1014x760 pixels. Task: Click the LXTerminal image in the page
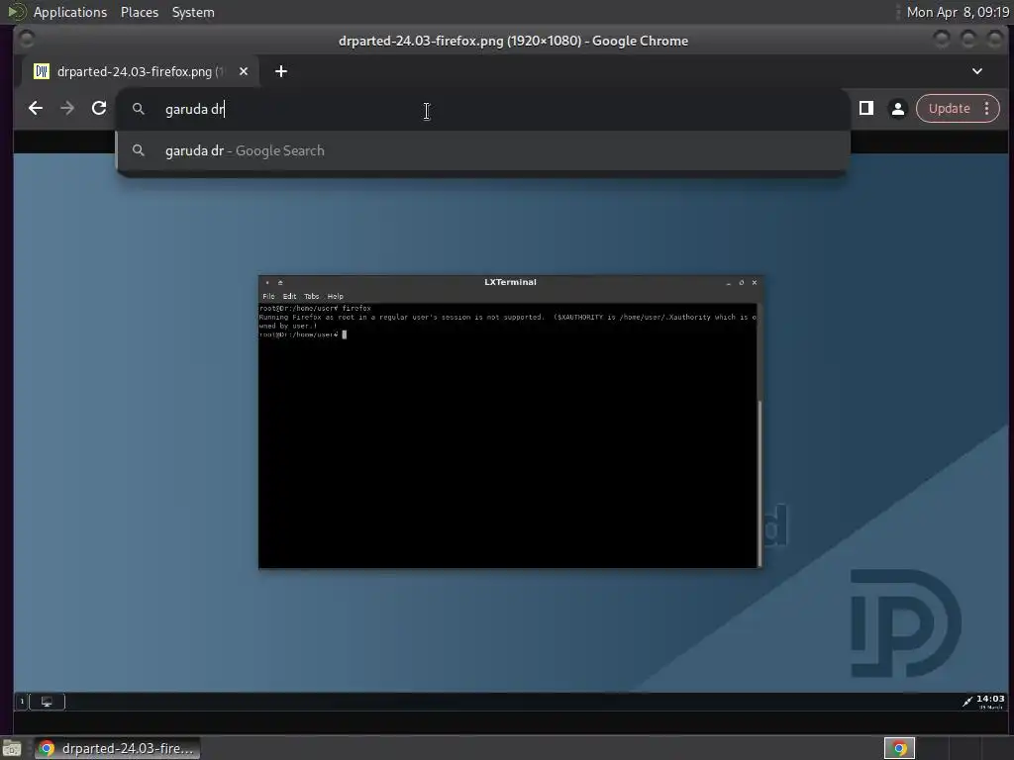click(510, 422)
